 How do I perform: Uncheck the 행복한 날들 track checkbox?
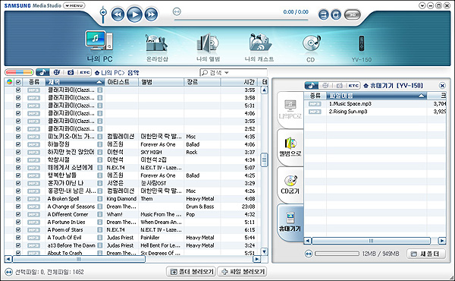pyautogui.click(x=18, y=175)
